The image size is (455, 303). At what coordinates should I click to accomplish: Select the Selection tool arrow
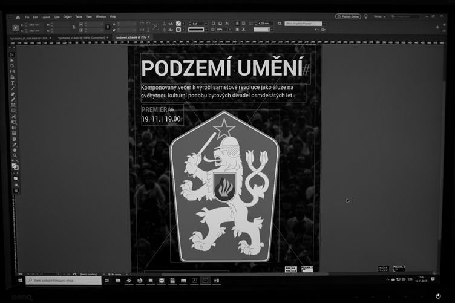[12, 55]
